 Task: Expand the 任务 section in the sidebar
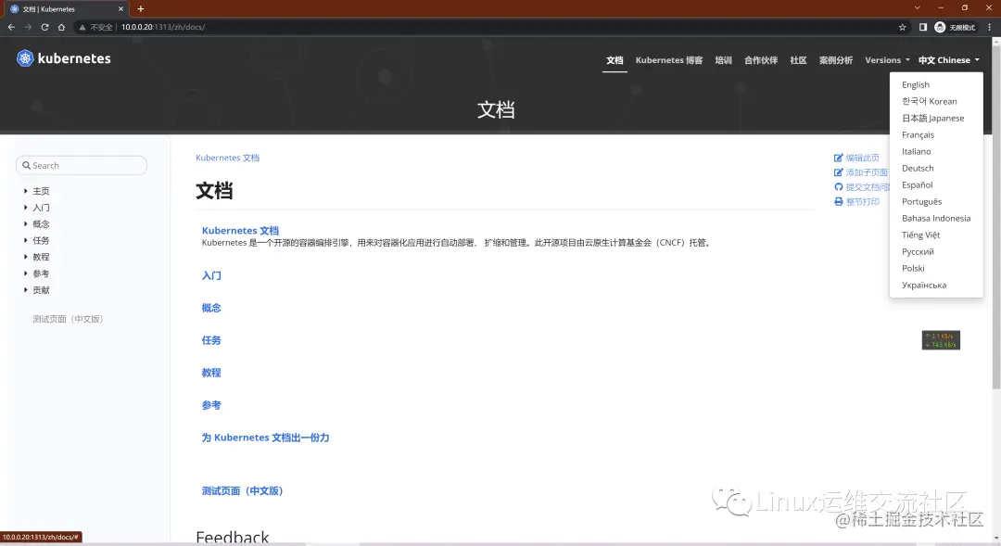coord(28,240)
